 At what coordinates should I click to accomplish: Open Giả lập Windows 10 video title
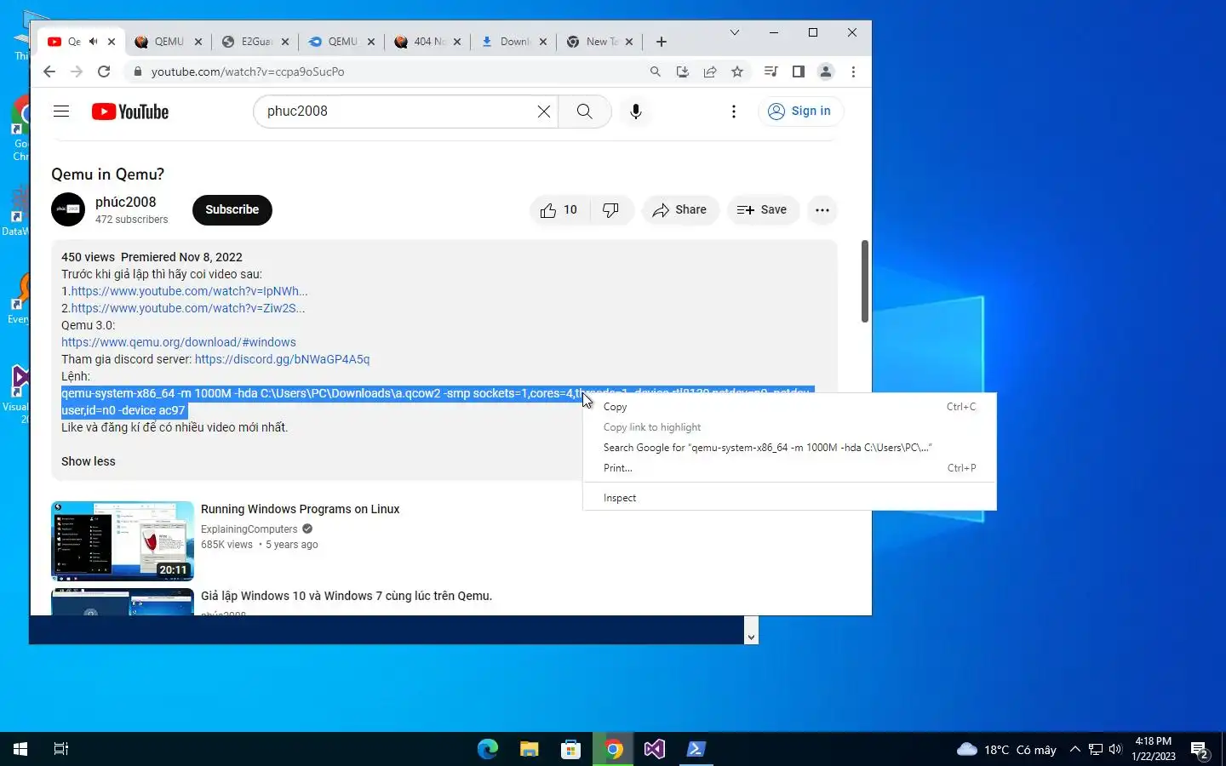click(347, 596)
